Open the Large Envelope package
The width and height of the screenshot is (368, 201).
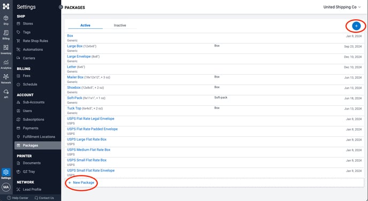(79, 56)
